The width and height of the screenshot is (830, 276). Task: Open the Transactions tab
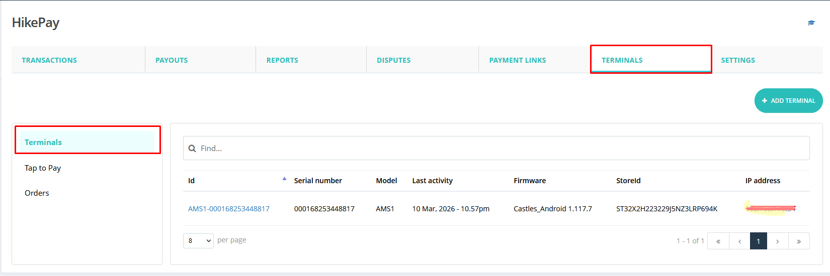pyautogui.click(x=49, y=60)
